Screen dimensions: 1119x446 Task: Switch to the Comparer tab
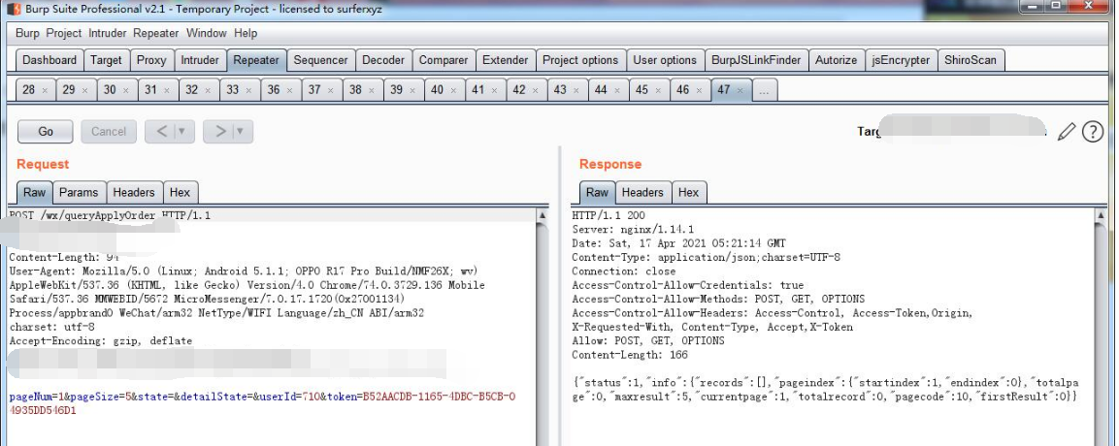[444, 60]
